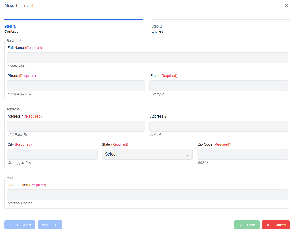This screenshot has width=295, height=232.
Task: Advance with the Next button
Action: click(x=50, y=225)
